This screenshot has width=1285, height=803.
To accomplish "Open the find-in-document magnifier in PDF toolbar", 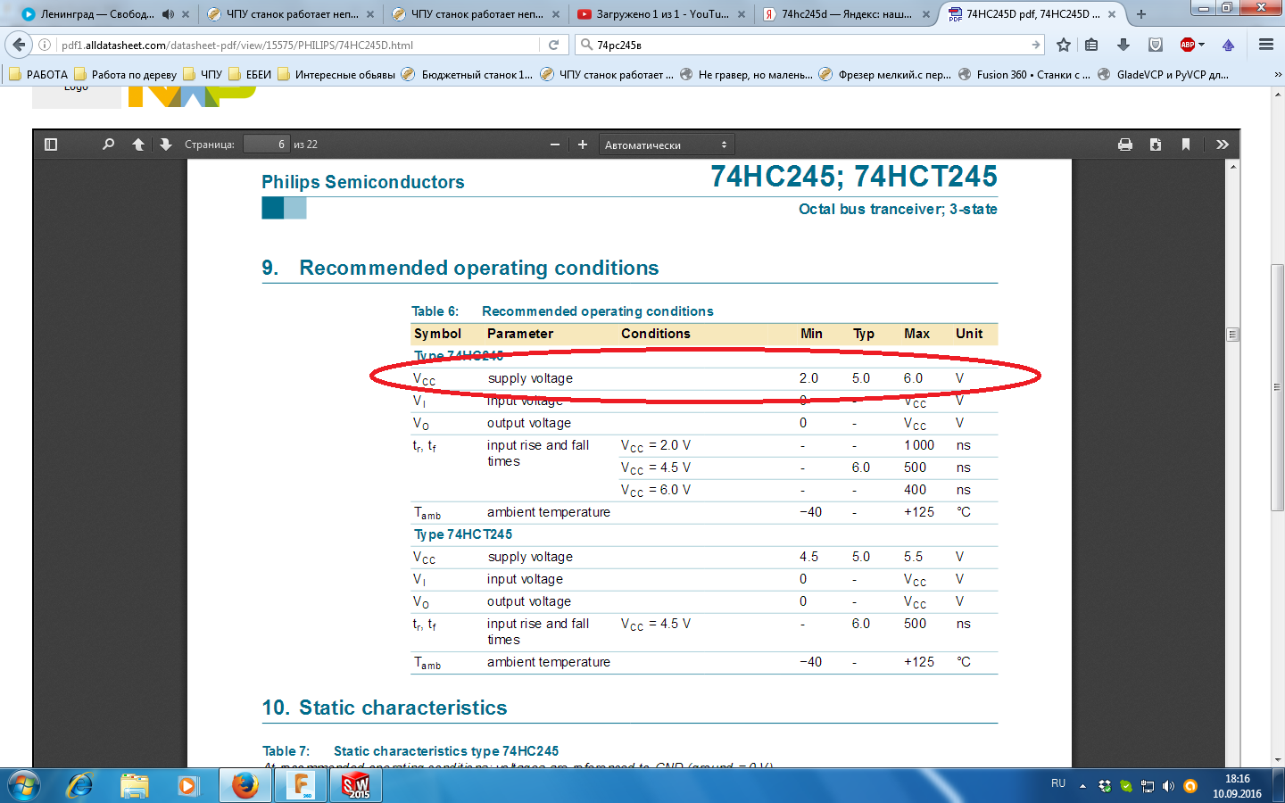I will tap(108, 145).
